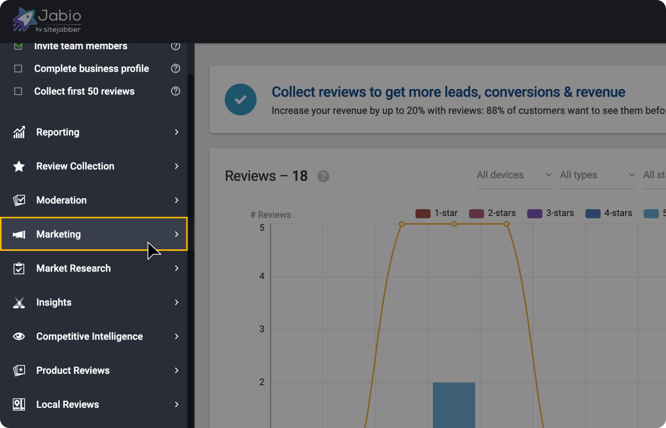Viewport: 666px width, 428px height.
Task: Open the All devices dropdown
Action: pos(514,175)
